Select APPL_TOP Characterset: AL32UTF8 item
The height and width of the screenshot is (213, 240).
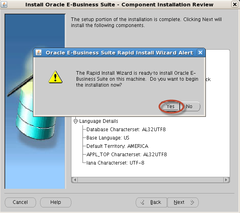(x=127, y=155)
